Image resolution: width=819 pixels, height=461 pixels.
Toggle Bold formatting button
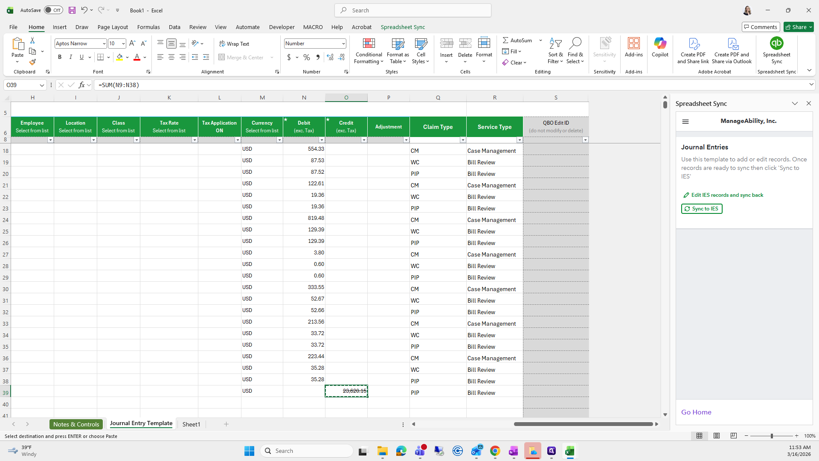60,57
